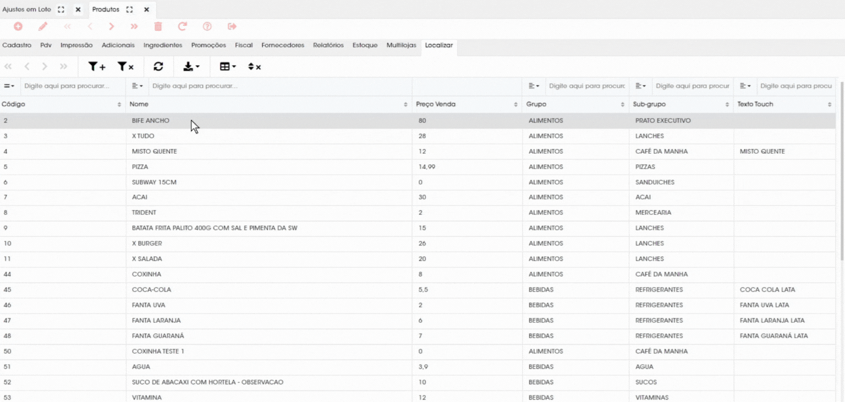Viewport: 845px width, 402px height.
Task: Open the Adicionais tab
Action: point(118,46)
